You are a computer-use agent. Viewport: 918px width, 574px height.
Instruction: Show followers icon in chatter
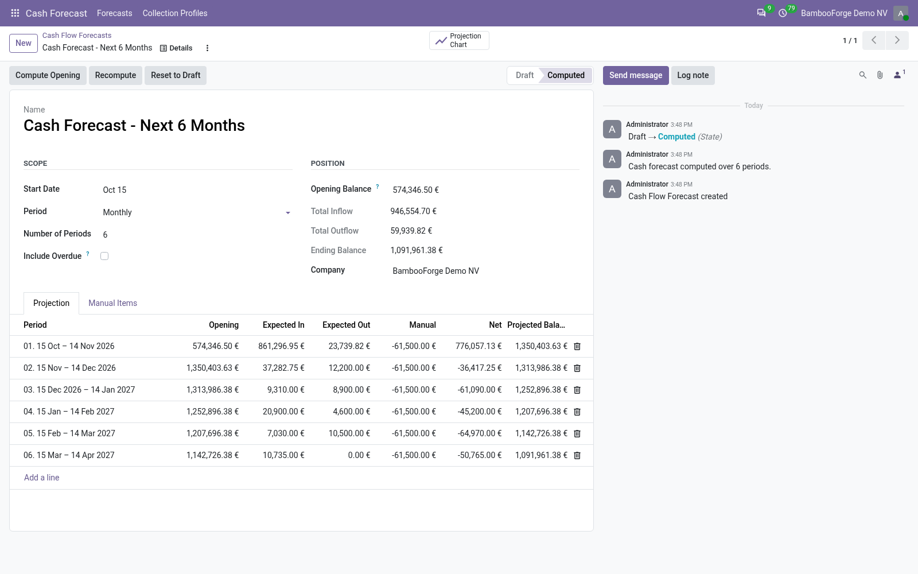point(898,75)
